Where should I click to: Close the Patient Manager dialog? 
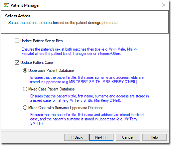coord(164,5)
